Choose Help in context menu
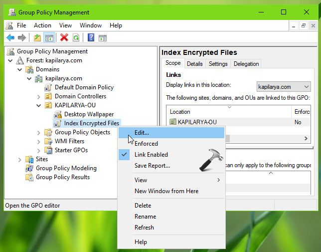Image resolution: width=321 pixels, height=252 pixels. coord(171,242)
